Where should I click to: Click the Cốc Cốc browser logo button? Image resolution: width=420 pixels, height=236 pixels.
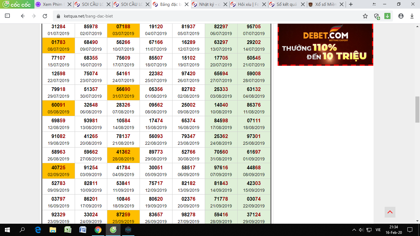tap(17, 5)
